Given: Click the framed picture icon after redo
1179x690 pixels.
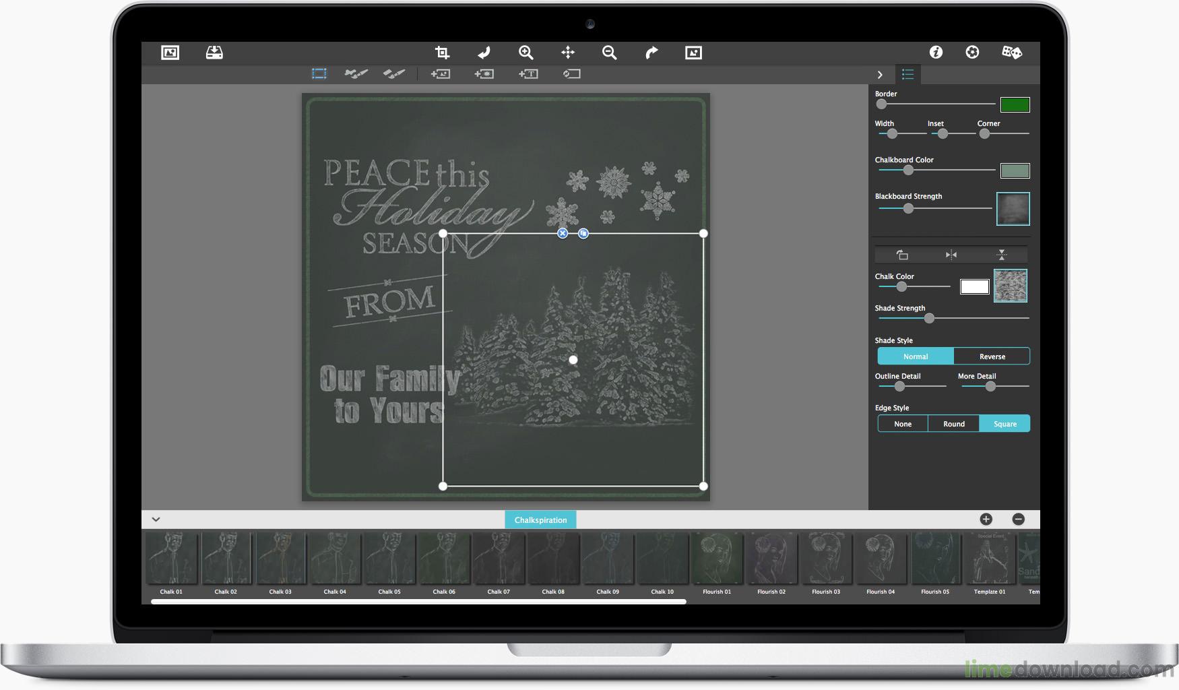Looking at the screenshot, I should [693, 53].
